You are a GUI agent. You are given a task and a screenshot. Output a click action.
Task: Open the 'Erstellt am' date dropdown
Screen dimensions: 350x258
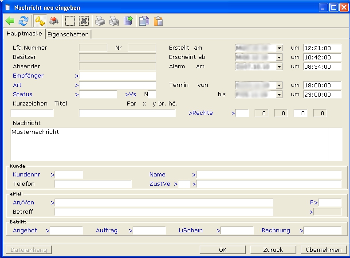point(279,48)
